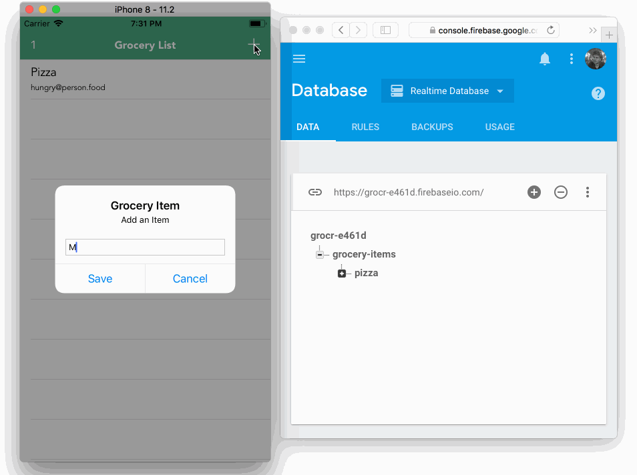Go forward in Safari browser
The image size is (637, 475).
pos(358,30)
